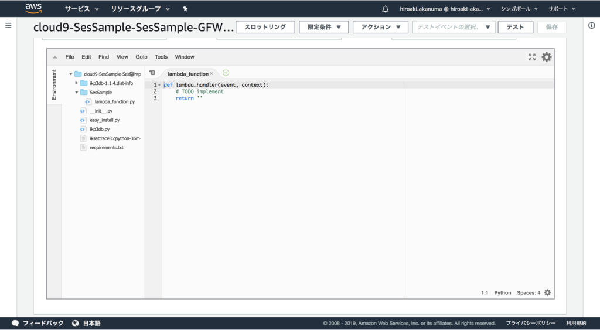Close the lambda_function tab
Viewport: 600px width, 330px height.
211,73
